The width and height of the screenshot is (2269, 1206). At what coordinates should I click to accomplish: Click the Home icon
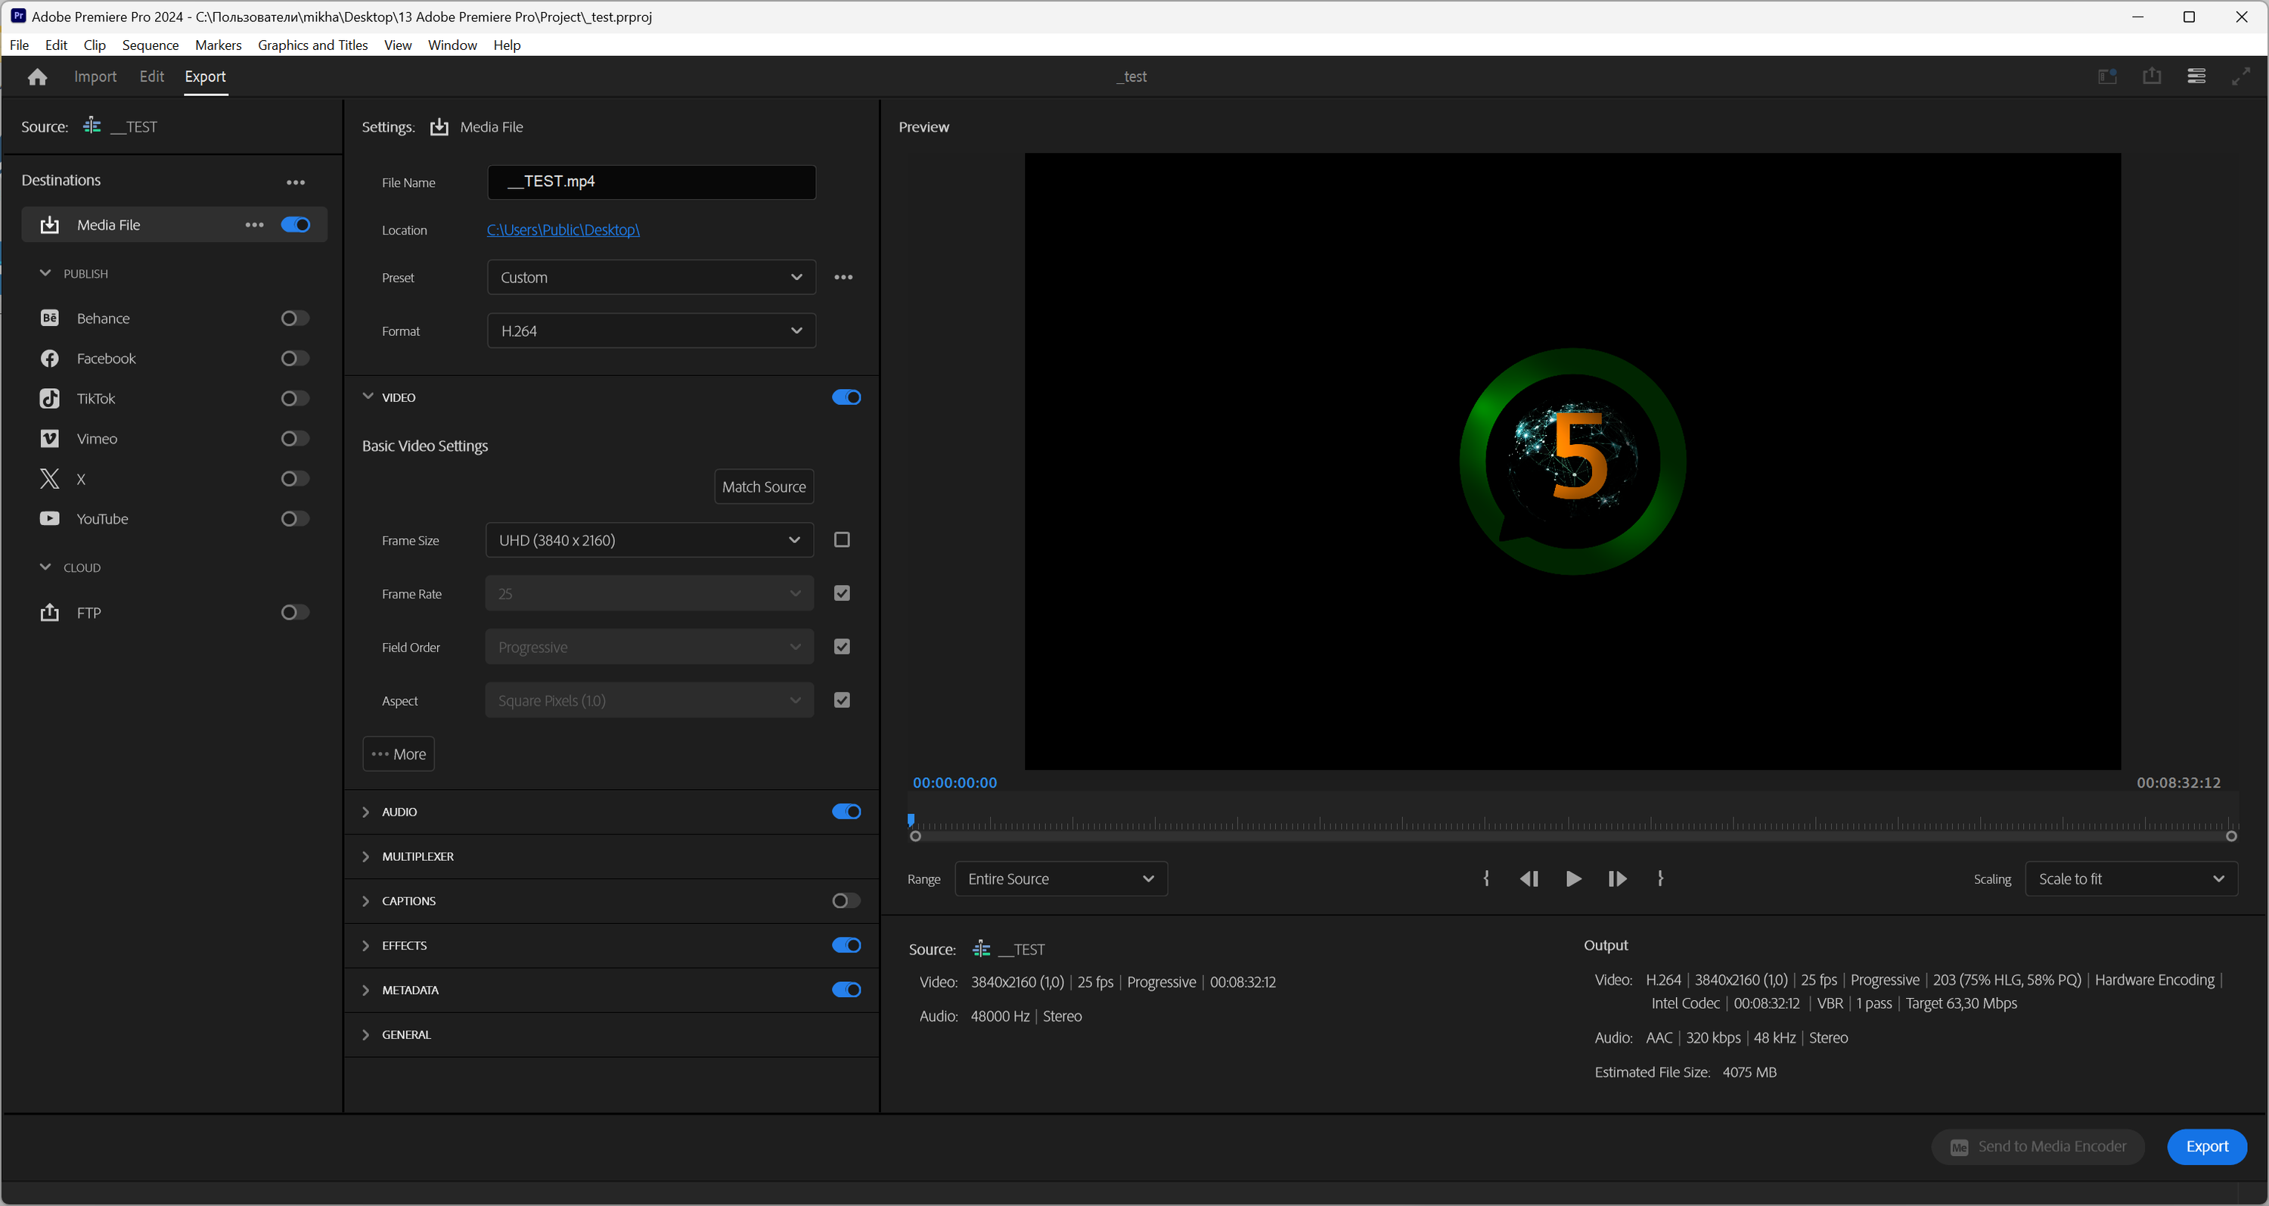click(x=37, y=76)
